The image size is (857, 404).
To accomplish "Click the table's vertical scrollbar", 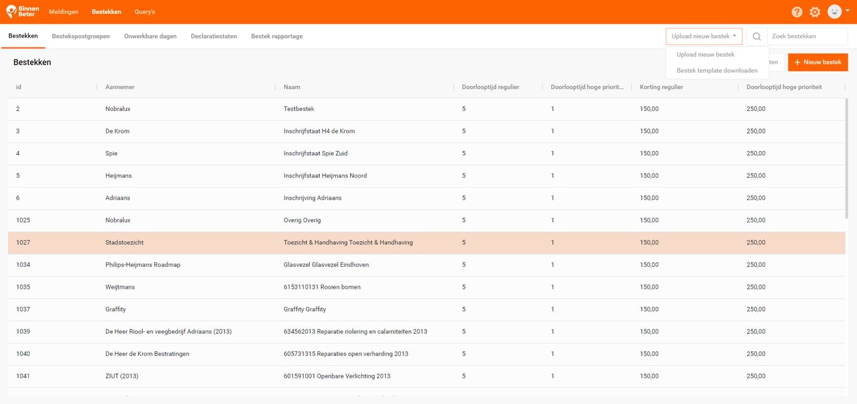I will [x=847, y=158].
